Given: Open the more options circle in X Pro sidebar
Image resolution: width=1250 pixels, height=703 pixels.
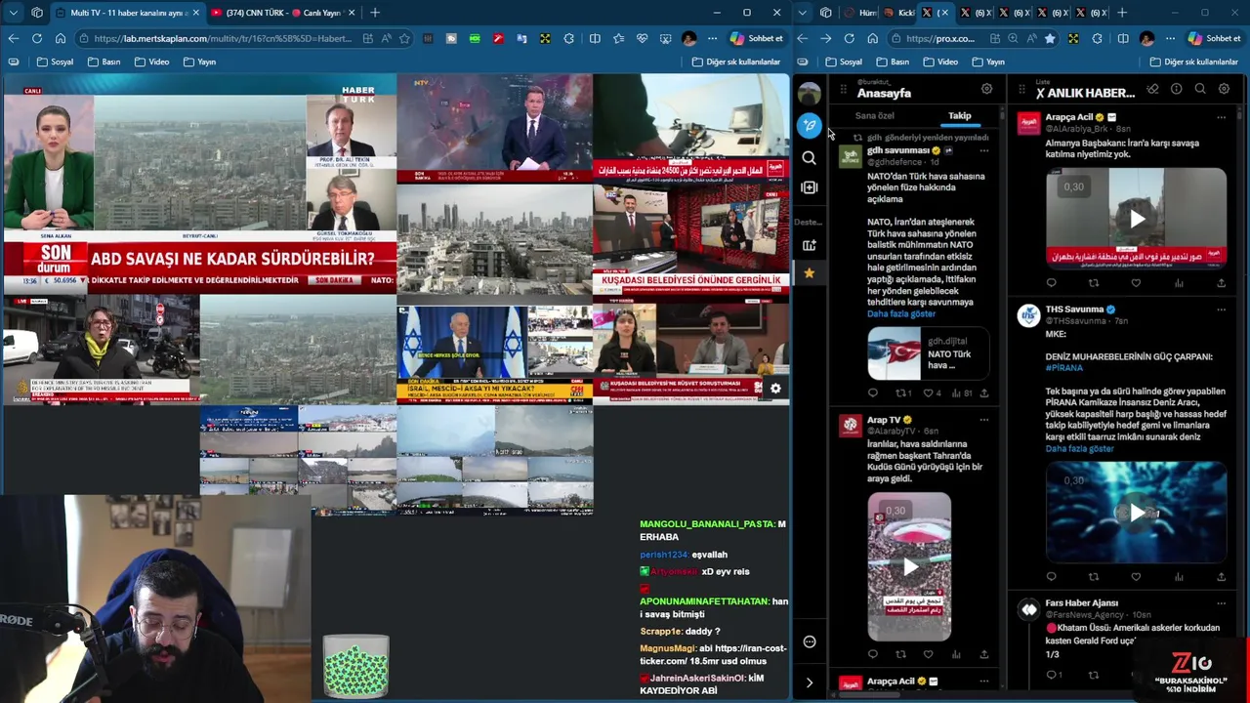Looking at the screenshot, I should tap(809, 641).
